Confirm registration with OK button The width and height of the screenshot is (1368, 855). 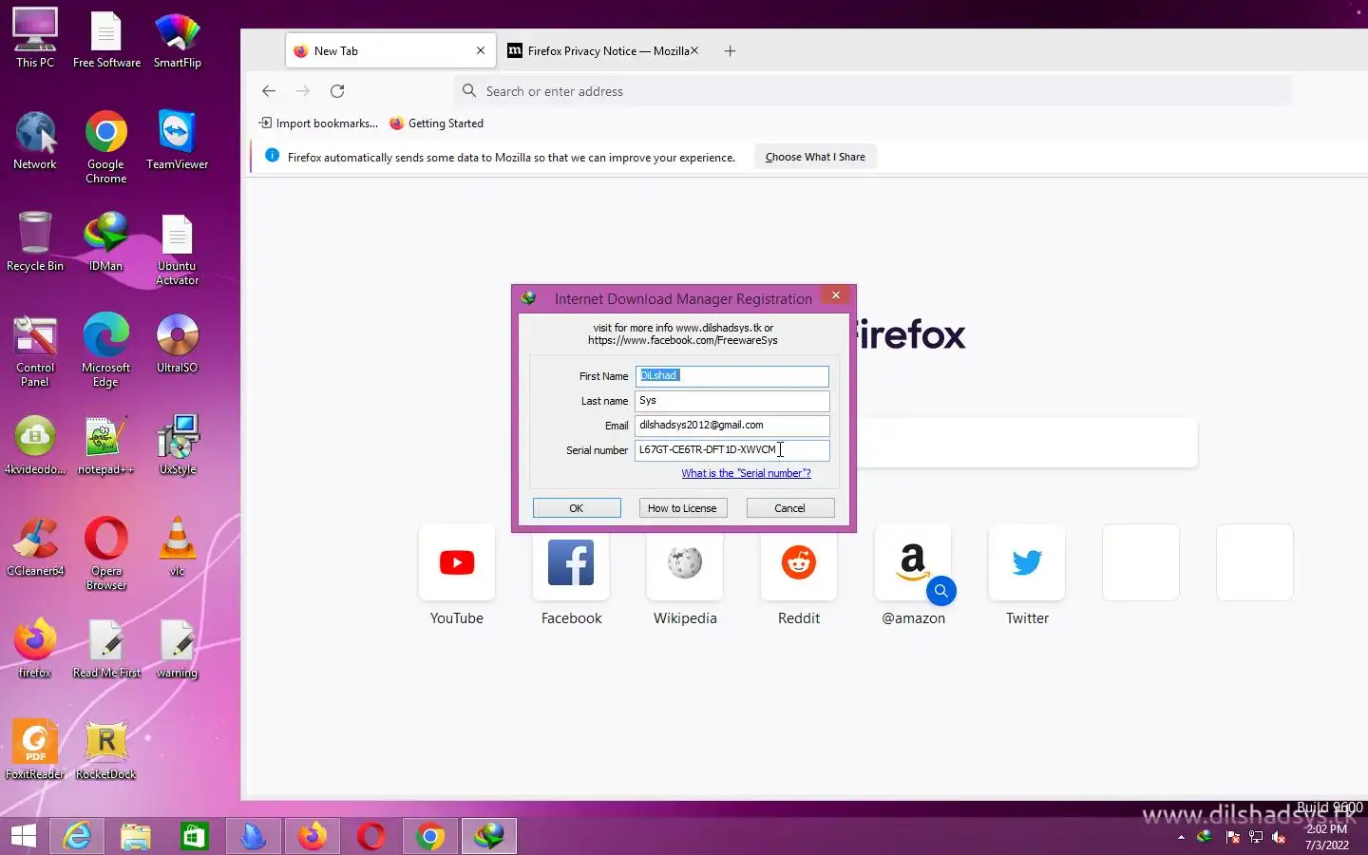(577, 508)
